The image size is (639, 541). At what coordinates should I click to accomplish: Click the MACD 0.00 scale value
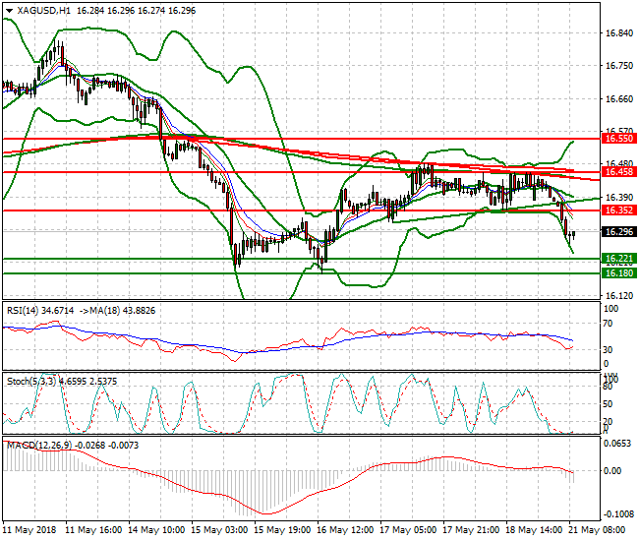click(612, 471)
